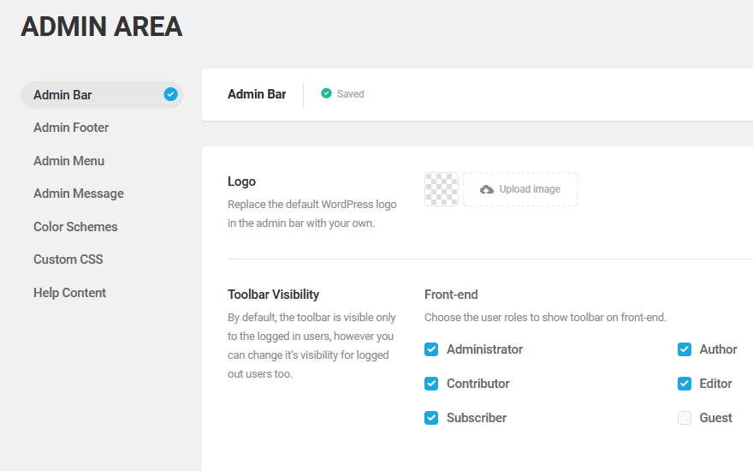Select Admin Message in the sidebar
The width and height of the screenshot is (753, 471).
(x=79, y=194)
